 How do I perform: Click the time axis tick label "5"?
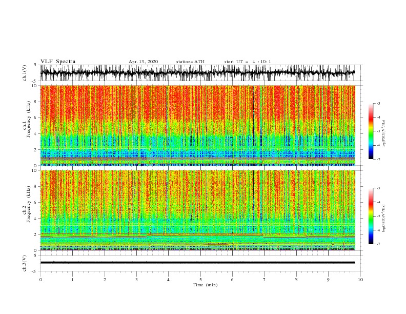click(x=200, y=280)
